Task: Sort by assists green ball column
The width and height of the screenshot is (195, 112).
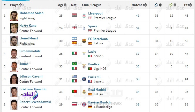Action: click(x=175, y=5)
